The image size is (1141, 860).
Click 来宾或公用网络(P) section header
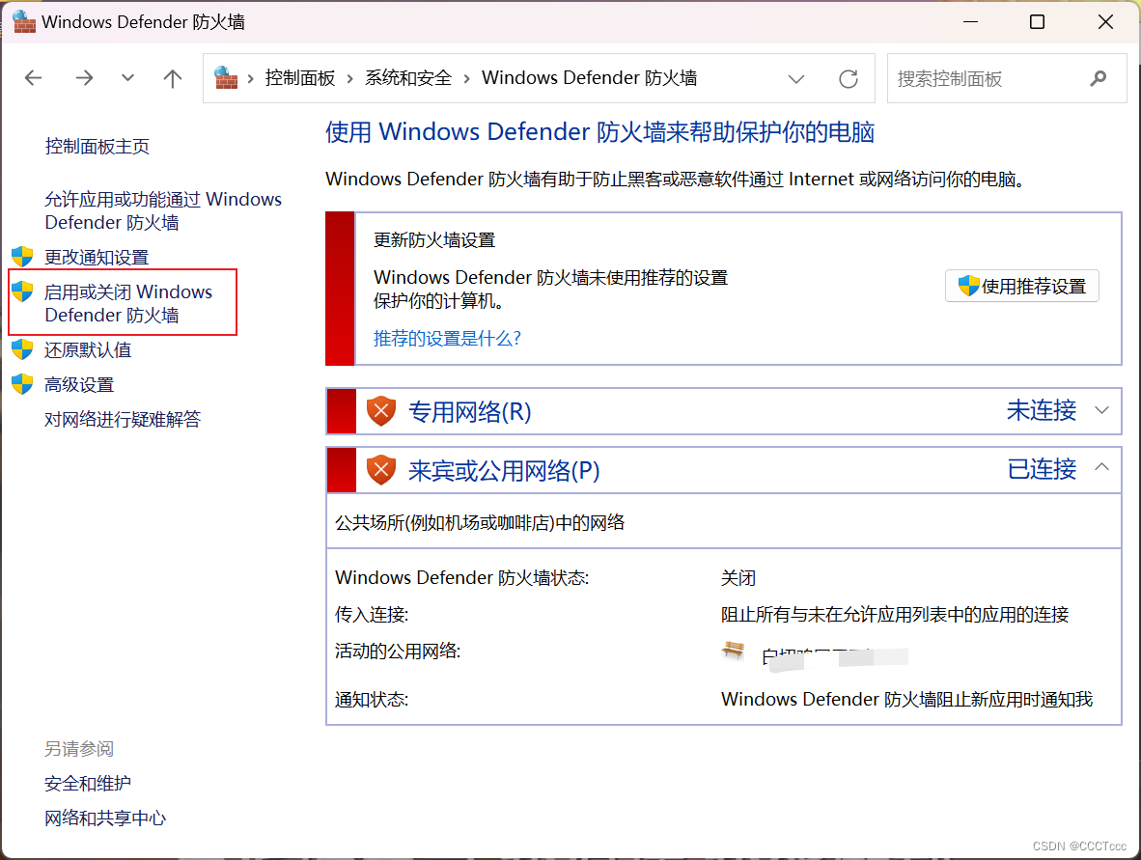[x=504, y=471]
